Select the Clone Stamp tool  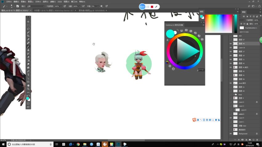click(x=28, y=50)
